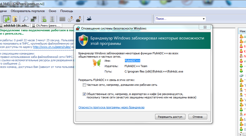Click the server with green refresh arrows

(x=44, y=19)
